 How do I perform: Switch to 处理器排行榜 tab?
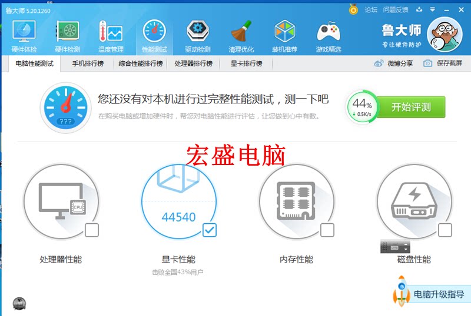194,63
